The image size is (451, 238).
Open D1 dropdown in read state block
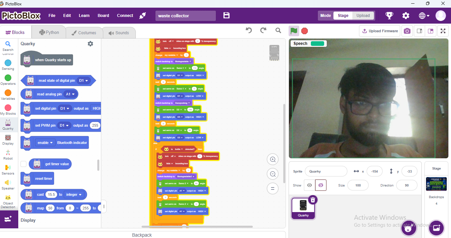[x=83, y=80]
